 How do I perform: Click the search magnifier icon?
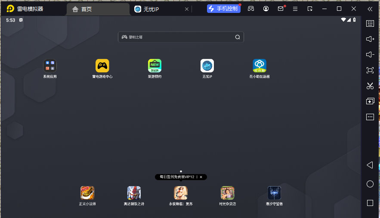tap(238, 37)
